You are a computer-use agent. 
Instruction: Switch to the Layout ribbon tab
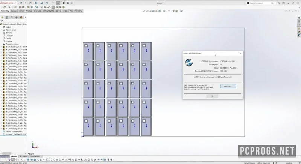pyautogui.click(x=14, y=11)
